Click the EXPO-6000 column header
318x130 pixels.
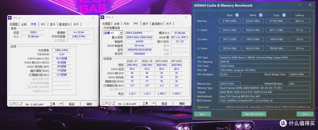(161, 61)
